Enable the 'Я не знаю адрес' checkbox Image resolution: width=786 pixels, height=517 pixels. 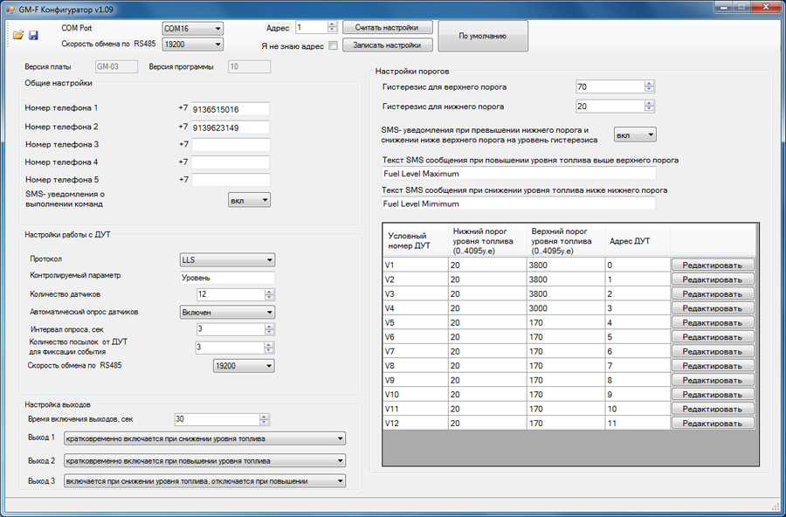(333, 45)
